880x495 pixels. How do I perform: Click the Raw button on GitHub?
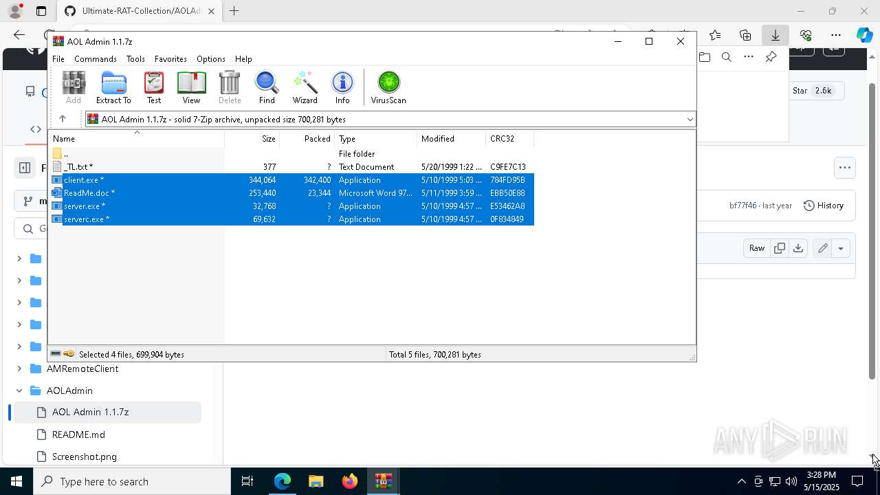[x=757, y=248]
